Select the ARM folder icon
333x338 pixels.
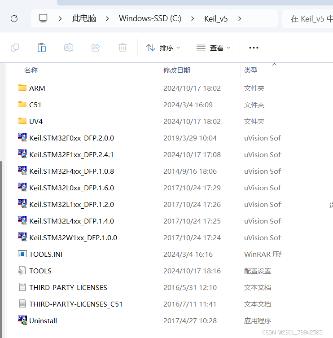click(22, 88)
